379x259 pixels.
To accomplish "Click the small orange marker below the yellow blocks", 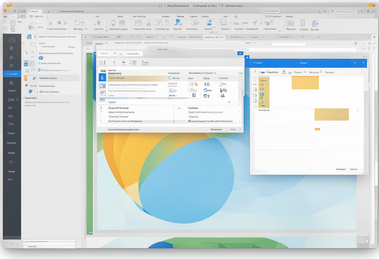I will 317,129.
